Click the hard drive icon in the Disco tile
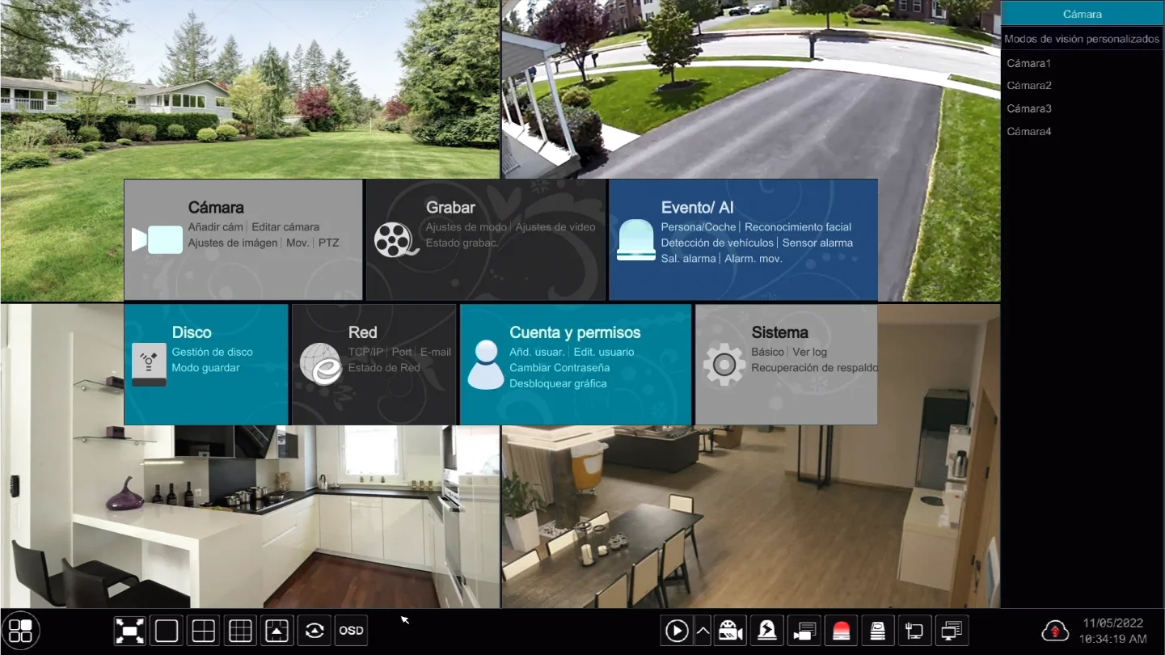 [x=149, y=365]
